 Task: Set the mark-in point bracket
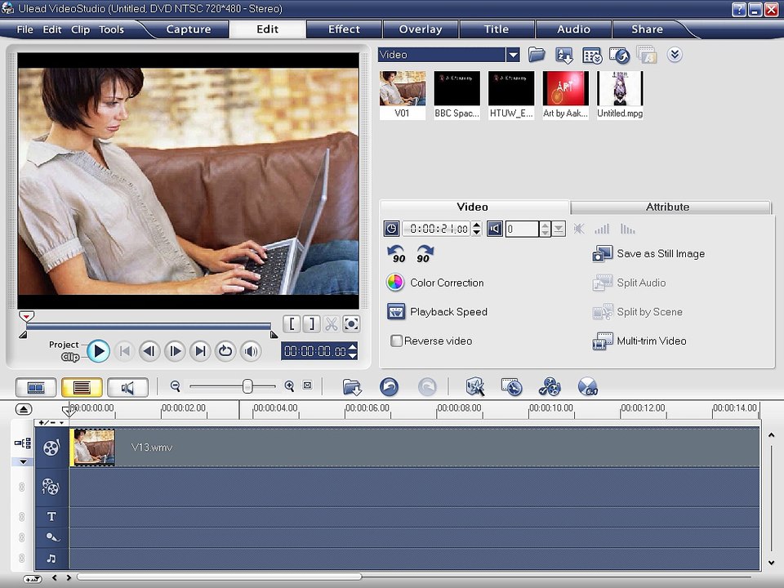coord(292,324)
